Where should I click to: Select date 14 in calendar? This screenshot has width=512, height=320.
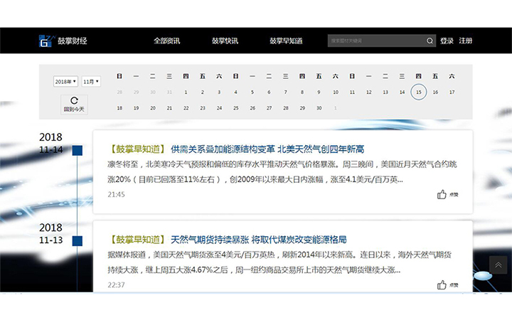click(402, 92)
